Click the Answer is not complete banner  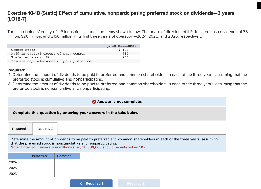pyautogui.click(x=117, y=101)
